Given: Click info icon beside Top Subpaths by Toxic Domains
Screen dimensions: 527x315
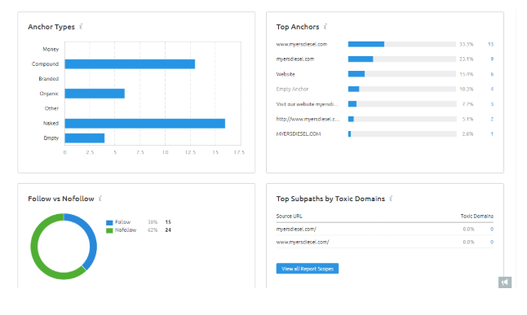Looking at the screenshot, I should pyautogui.click(x=391, y=199).
